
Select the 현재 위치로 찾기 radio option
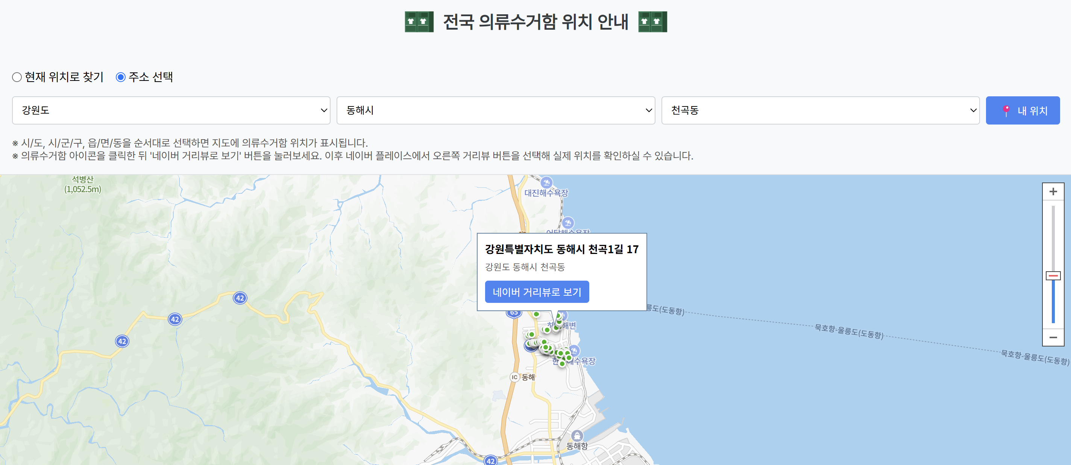click(17, 77)
